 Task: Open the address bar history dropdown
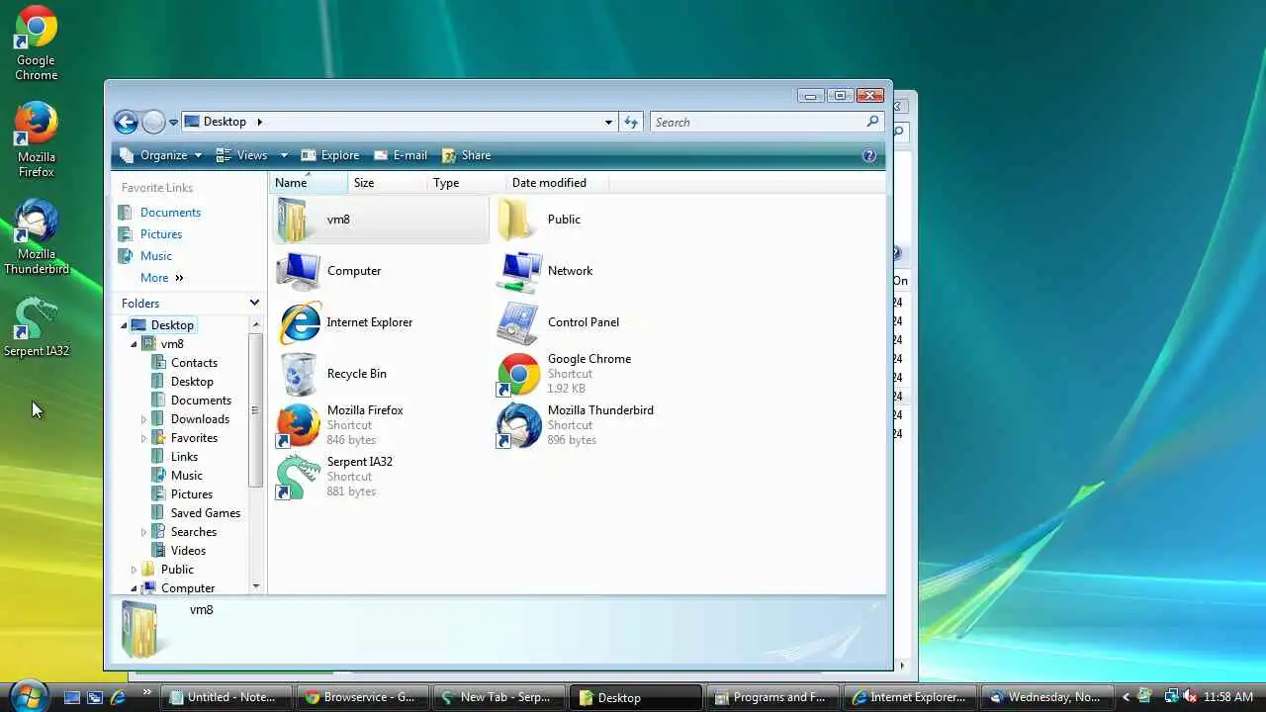point(608,122)
